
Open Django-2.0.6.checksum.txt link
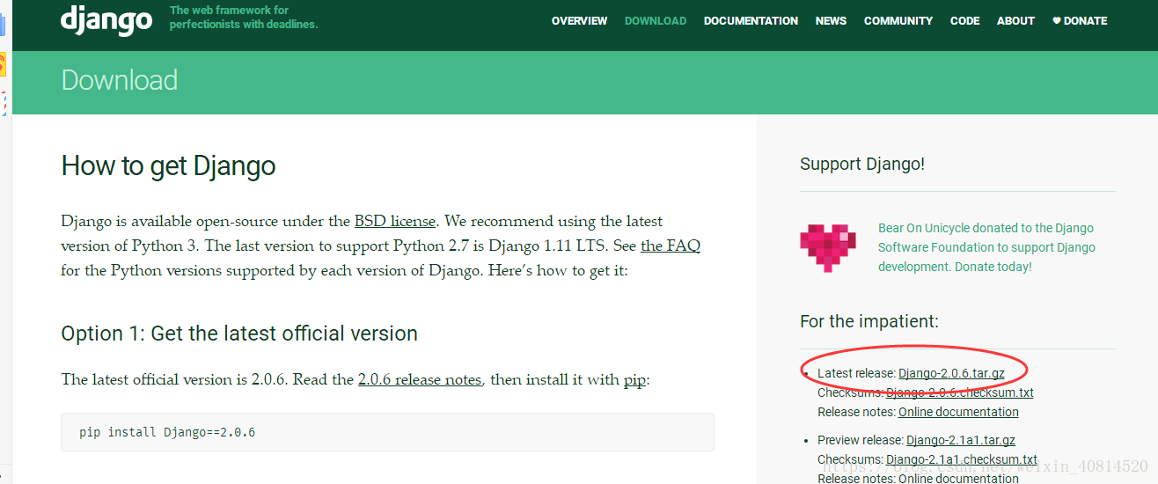tap(960, 392)
